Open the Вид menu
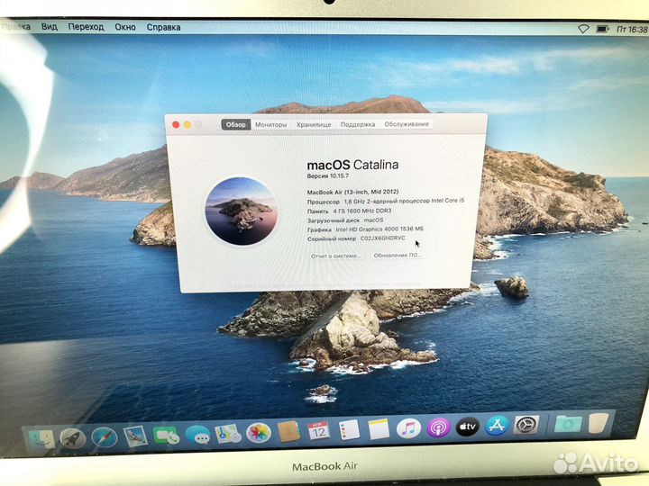The height and width of the screenshot is (486, 649). tap(50, 27)
